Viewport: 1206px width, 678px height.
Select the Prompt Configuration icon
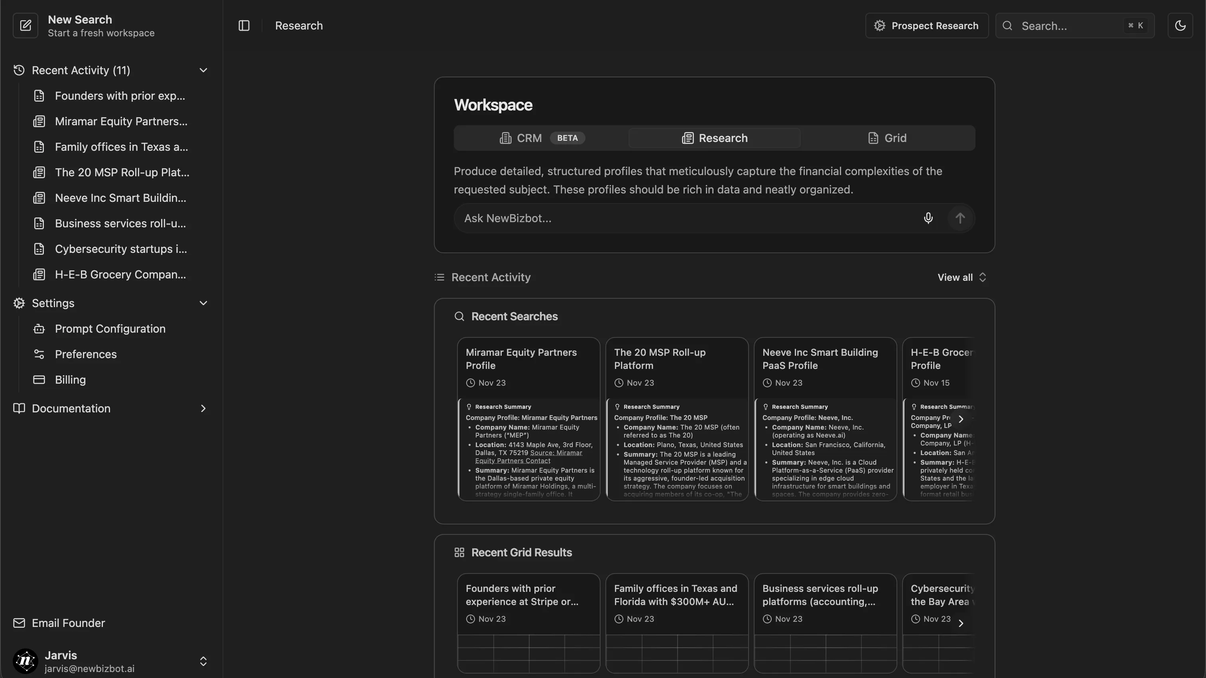click(39, 329)
